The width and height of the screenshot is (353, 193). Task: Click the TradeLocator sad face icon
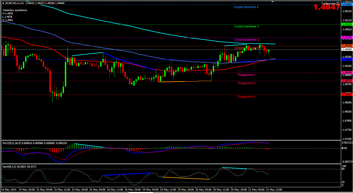[338, 4]
